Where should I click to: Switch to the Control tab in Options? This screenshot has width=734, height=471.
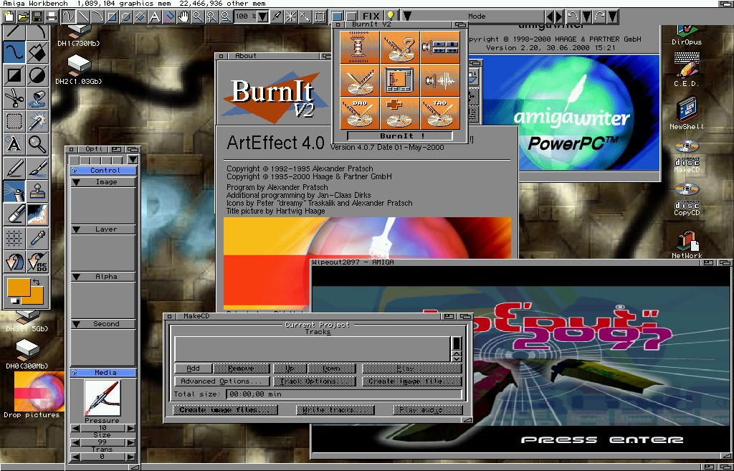pos(103,171)
